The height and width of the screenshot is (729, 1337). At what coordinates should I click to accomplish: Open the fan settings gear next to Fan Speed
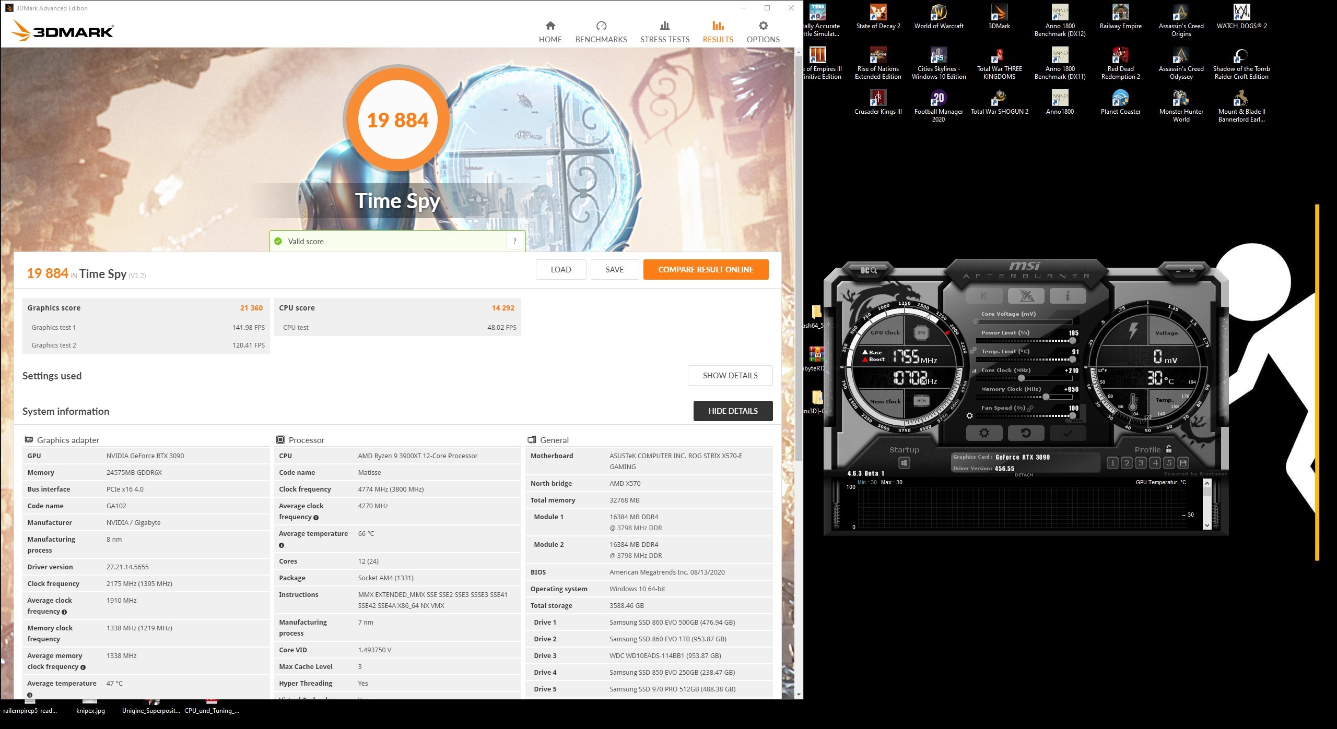tap(969, 416)
